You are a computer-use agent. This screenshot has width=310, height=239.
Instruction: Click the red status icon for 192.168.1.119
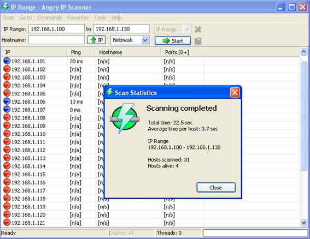[7, 206]
